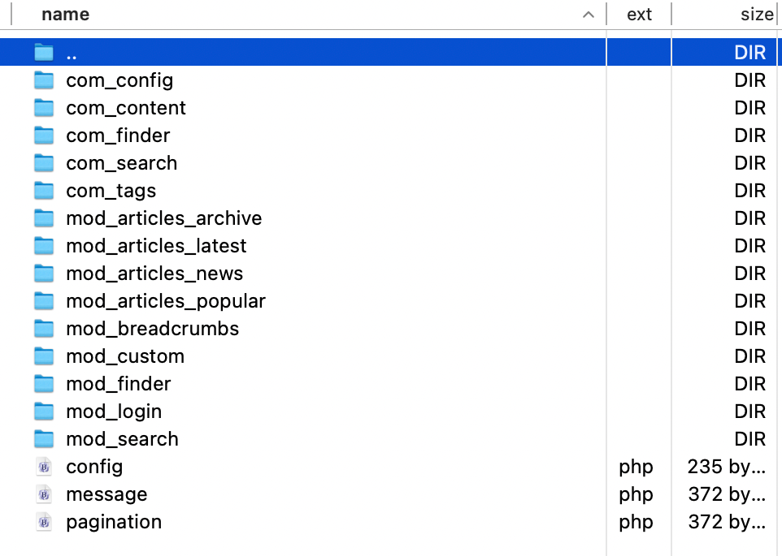This screenshot has height=556, width=782.
Task: Click the message PHP file icon
Action: (x=44, y=494)
